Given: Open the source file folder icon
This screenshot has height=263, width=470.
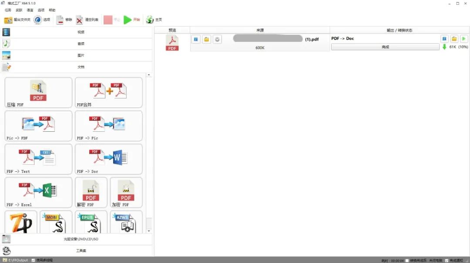Looking at the screenshot, I should (207, 39).
